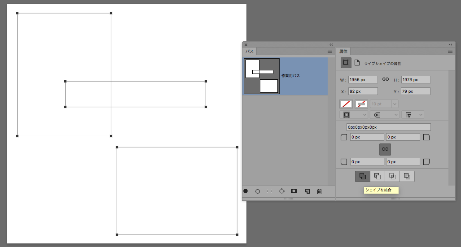Screen dimensions: 461x247
Task: Click intersect shape areas icon
Action: 392,176
